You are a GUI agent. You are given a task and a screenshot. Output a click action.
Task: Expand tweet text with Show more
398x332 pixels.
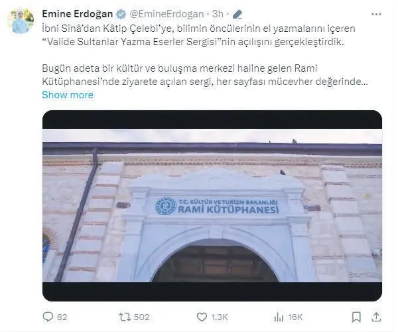click(68, 95)
